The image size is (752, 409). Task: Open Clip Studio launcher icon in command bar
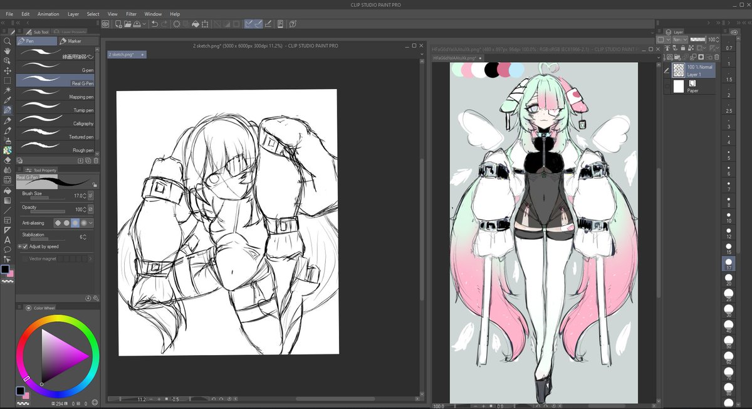pyautogui.click(x=105, y=24)
